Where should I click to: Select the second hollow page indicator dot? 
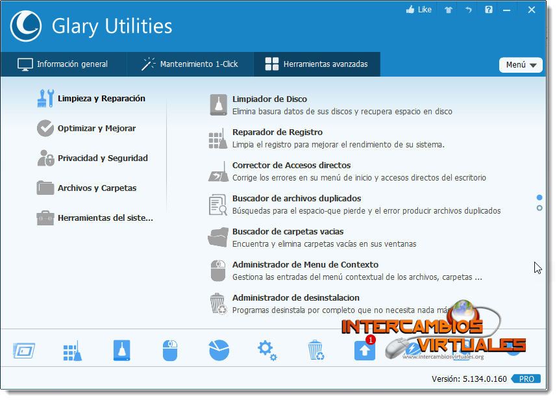539,208
